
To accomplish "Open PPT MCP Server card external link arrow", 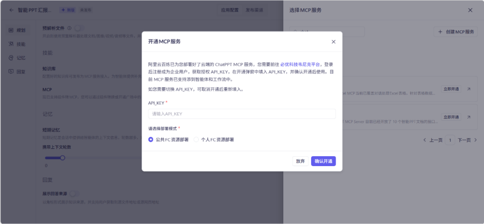I will click(x=469, y=117).
